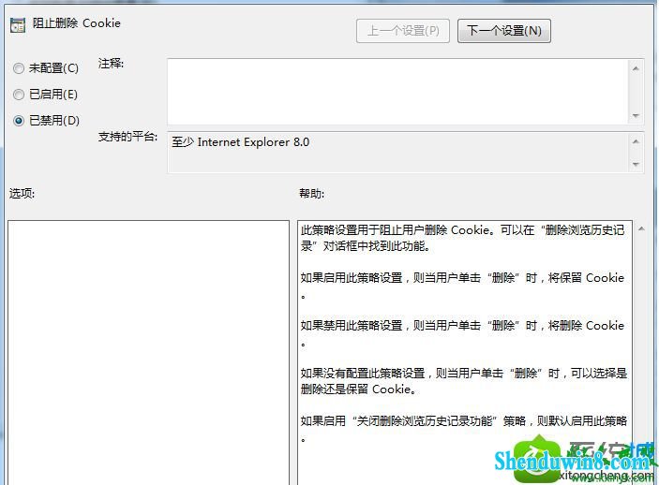Click the policy setting icon beside 阻止删除 Cookie

click(18, 25)
